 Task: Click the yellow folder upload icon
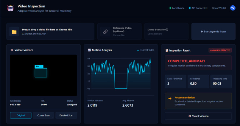pyautogui.click(x=14, y=32)
